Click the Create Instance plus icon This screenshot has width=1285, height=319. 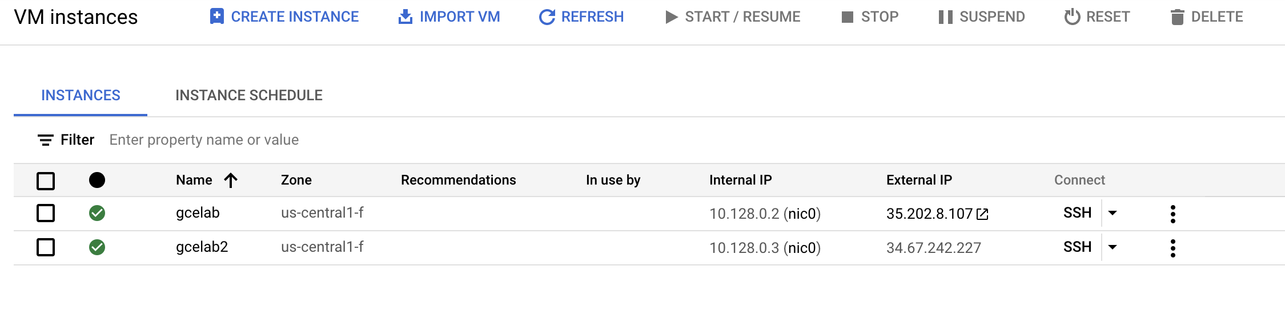click(x=217, y=17)
